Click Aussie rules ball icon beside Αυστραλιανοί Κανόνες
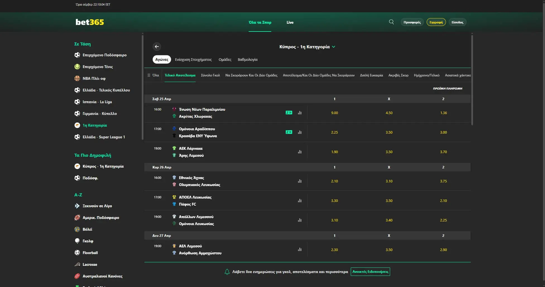Image resolution: width=545 pixels, height=287 pixels. (x=77, y=276)
